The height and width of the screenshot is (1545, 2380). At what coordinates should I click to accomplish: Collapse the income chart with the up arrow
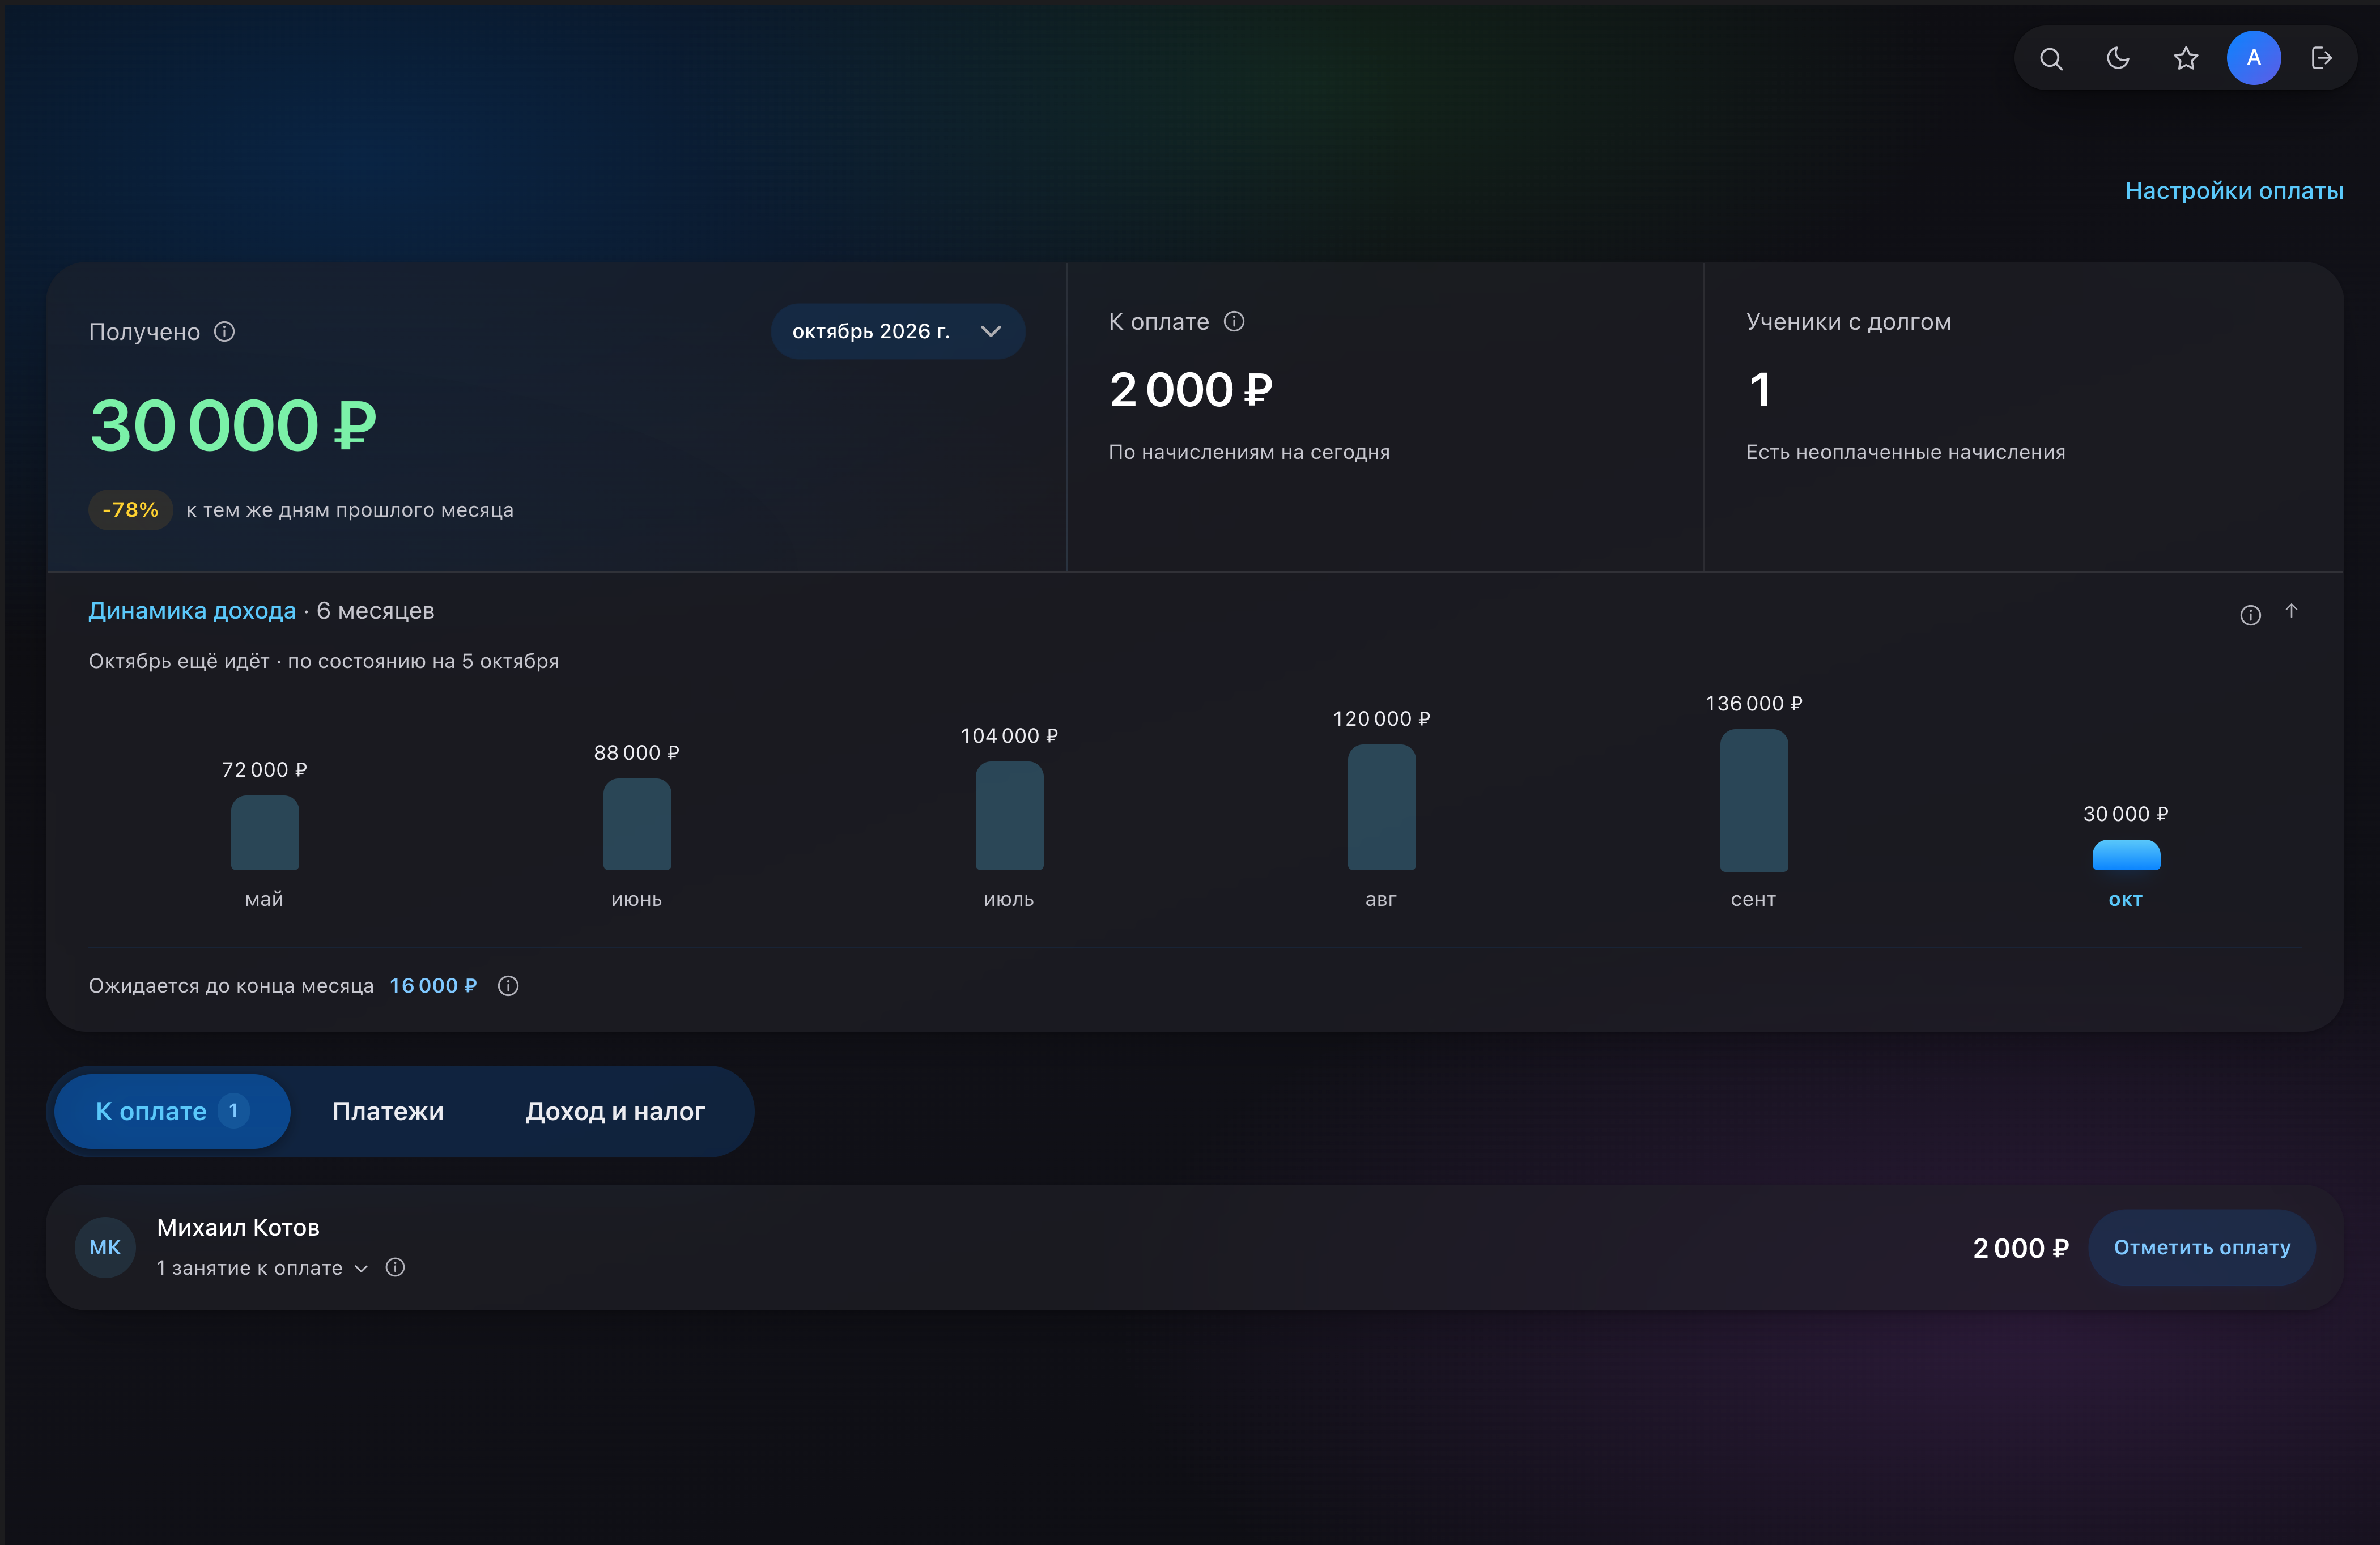coord(2291,611)
